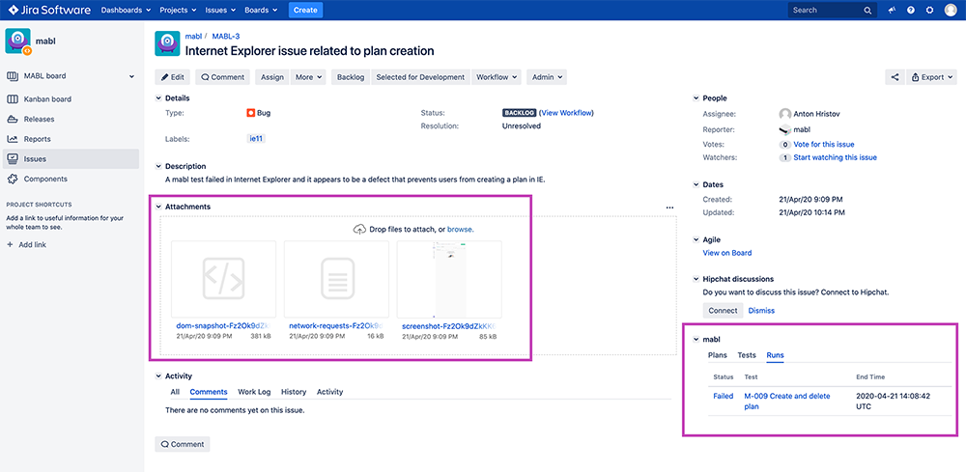Click in the Search field
Screen dimensions: 966x472
(x=832, y=11)
